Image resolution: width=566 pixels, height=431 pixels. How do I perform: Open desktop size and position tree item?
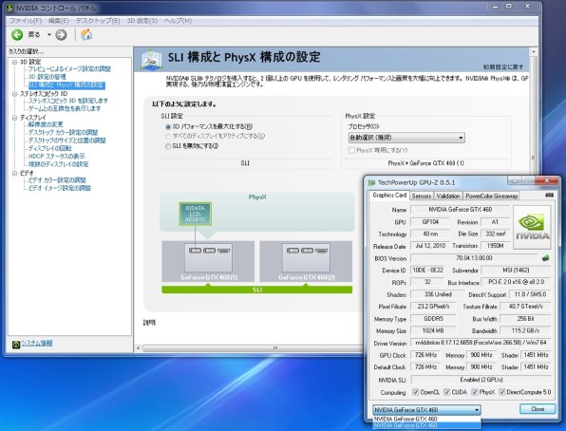point(66,141)
